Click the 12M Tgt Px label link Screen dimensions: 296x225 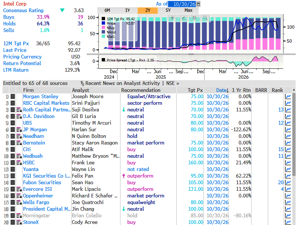16,43
